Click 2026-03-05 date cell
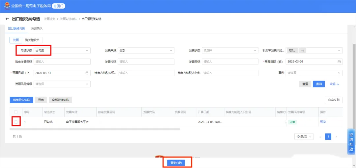 (210, 122)
